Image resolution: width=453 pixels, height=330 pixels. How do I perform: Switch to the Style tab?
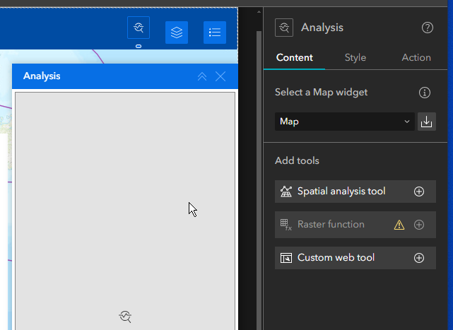[x=355, y=57]
